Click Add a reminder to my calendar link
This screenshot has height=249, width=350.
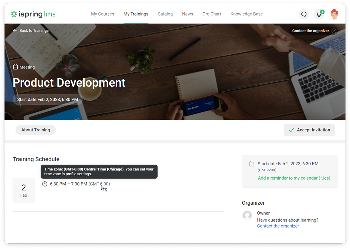tap(294, 178)
